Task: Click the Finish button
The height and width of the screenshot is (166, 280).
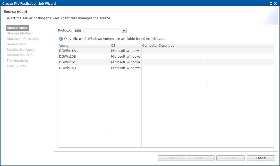Action: tap(230, 158)
